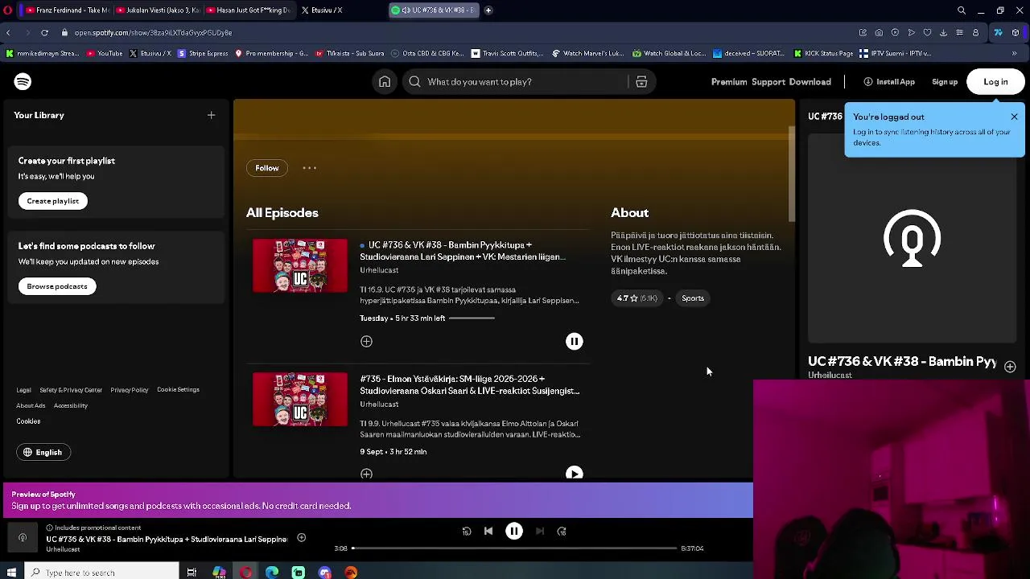Open About Ads footer link
1030x579 pixels.
pyautogui.click(x=31, y=406)
